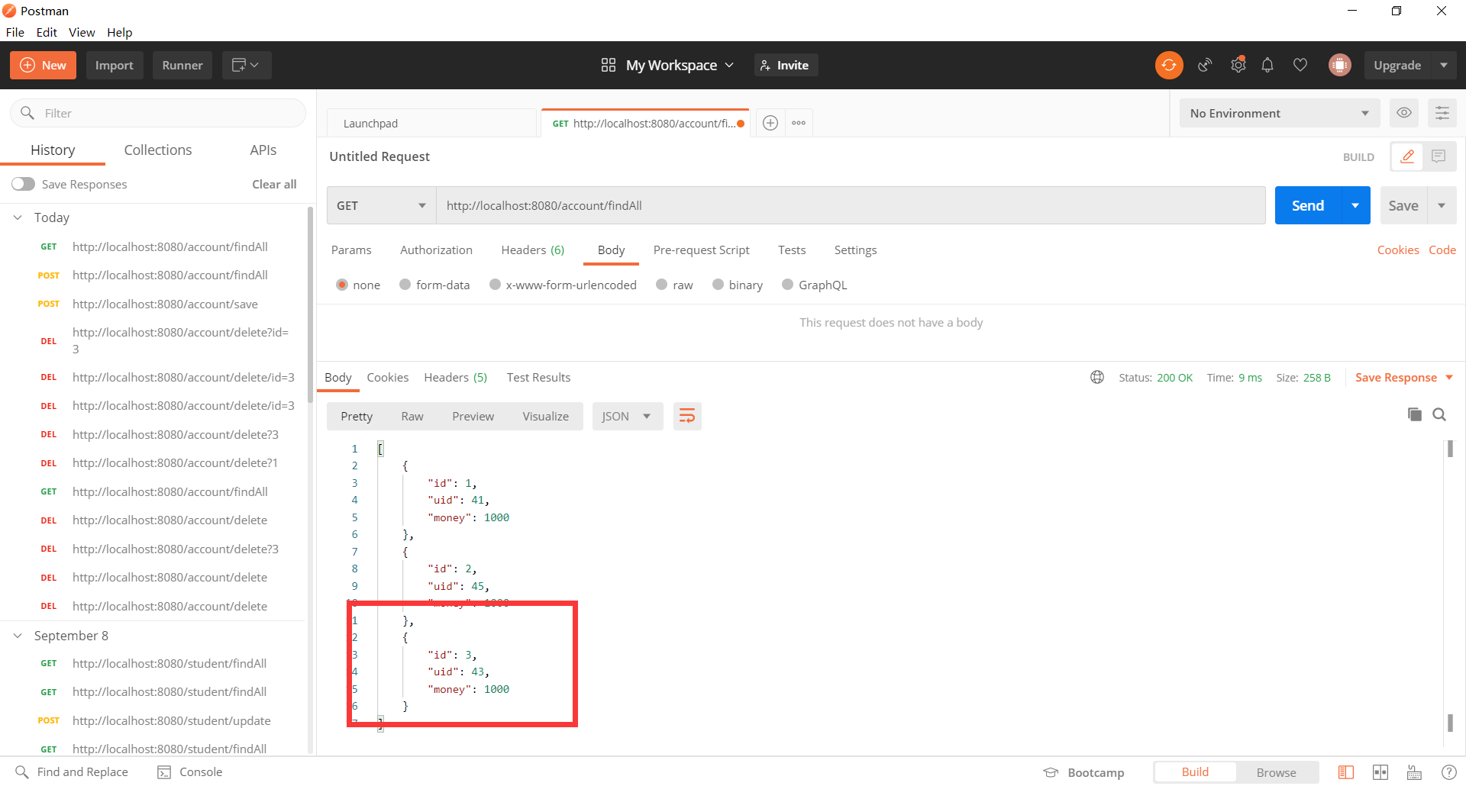This screenshot has height=786, width=1466.
Task: Open the manage environments sliders icon
Action: (1442, 113)
